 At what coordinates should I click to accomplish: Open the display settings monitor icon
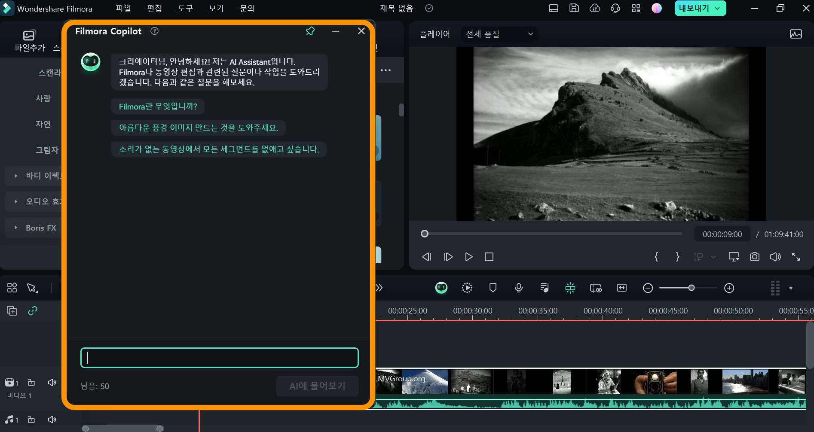click(734, 257)
